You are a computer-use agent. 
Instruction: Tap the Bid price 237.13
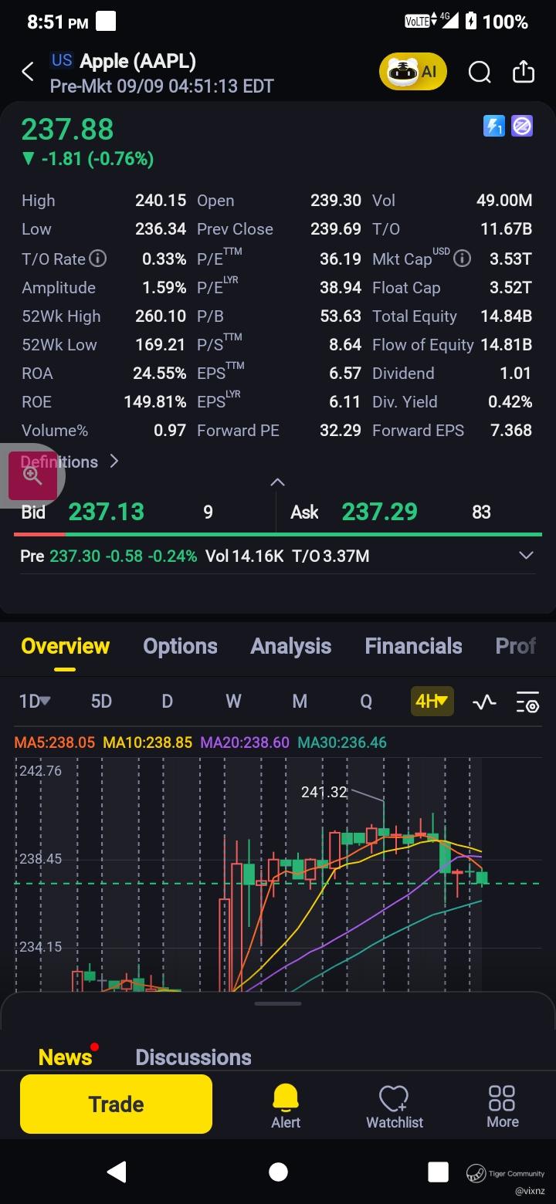(x=107, y=512)
